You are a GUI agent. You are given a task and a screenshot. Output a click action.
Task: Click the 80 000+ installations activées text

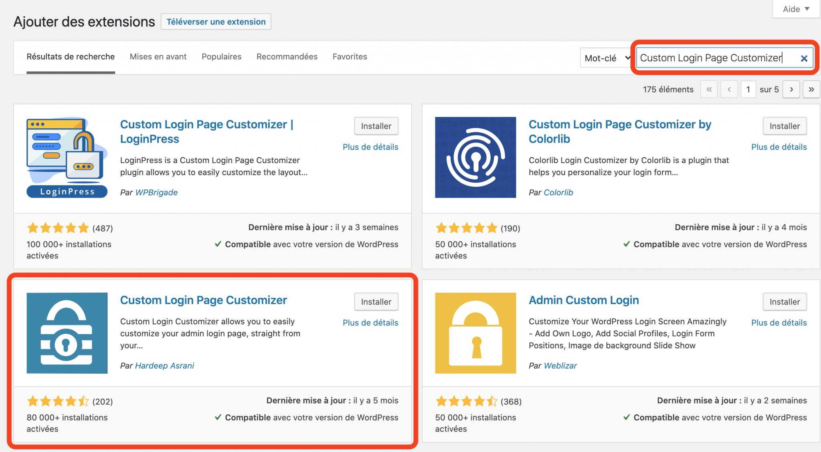pos(67,423)
